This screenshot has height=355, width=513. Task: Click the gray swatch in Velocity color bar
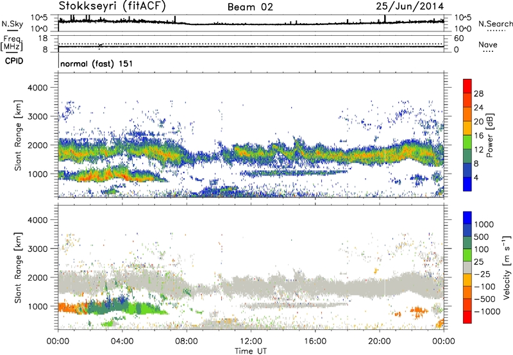point(467,268)
